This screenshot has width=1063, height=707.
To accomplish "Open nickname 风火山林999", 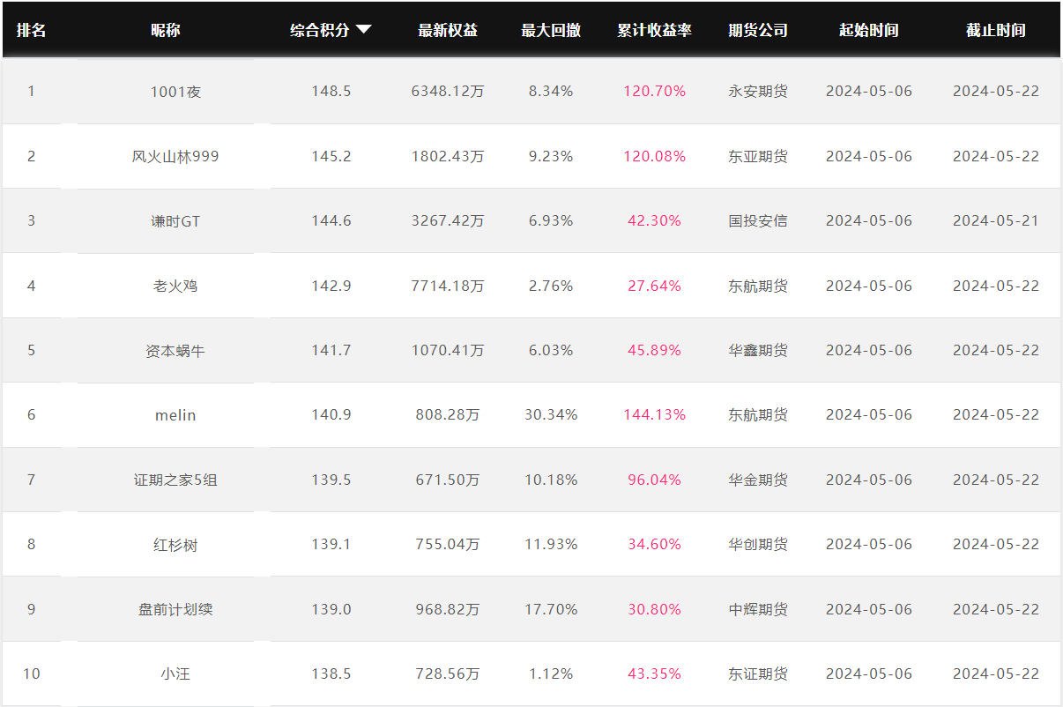I will (175, 156).
